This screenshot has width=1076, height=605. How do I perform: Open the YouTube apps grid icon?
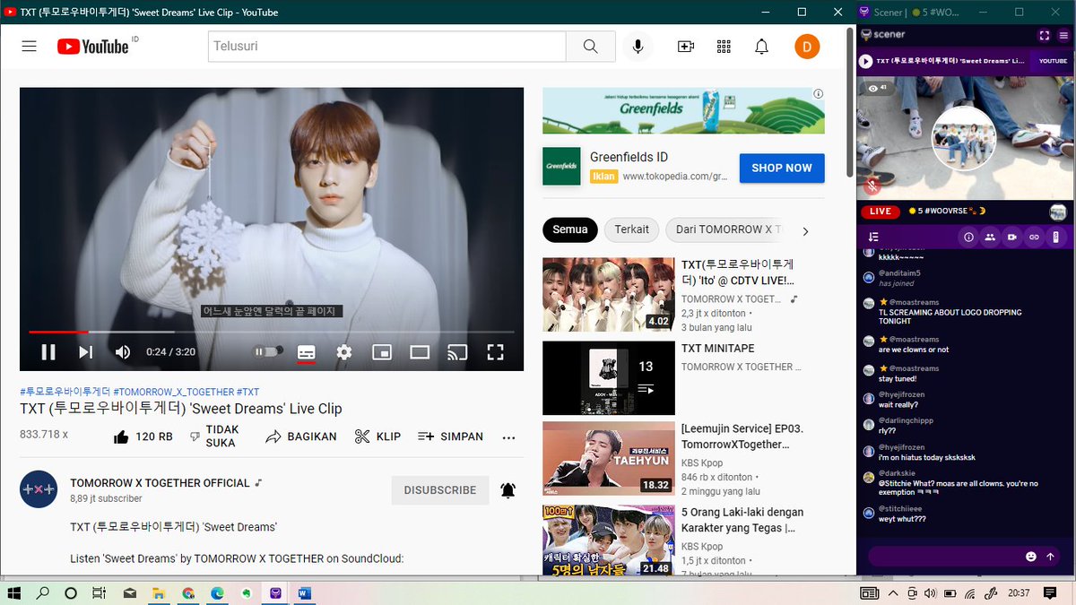pyautogui.click(x=724, y=47)
